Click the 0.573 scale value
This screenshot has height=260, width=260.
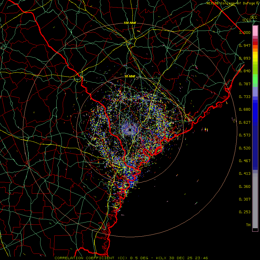tap(245, 135)
